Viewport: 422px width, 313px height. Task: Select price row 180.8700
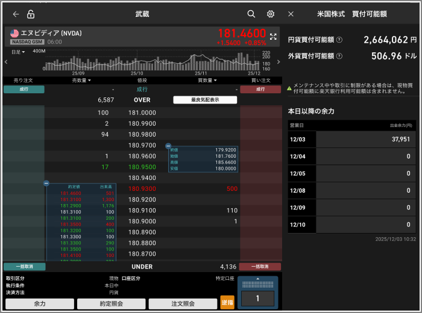pos(142,254)
